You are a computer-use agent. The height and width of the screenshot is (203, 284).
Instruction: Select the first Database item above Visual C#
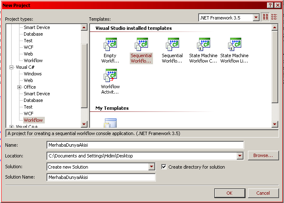[x=33, y=34]
